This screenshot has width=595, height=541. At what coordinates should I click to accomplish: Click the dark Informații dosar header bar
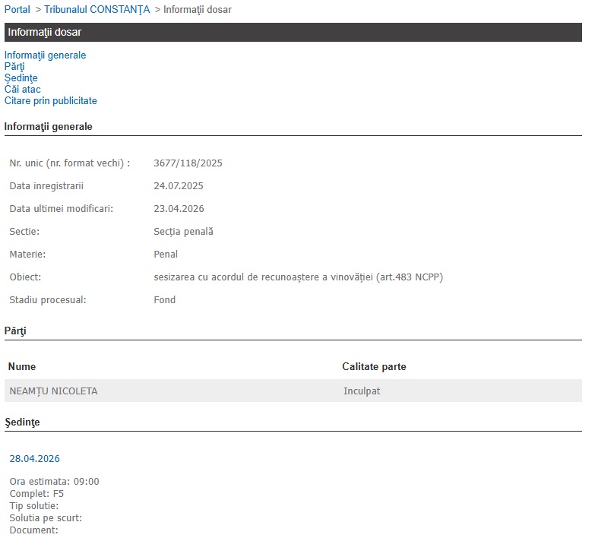tap(293, 32)
